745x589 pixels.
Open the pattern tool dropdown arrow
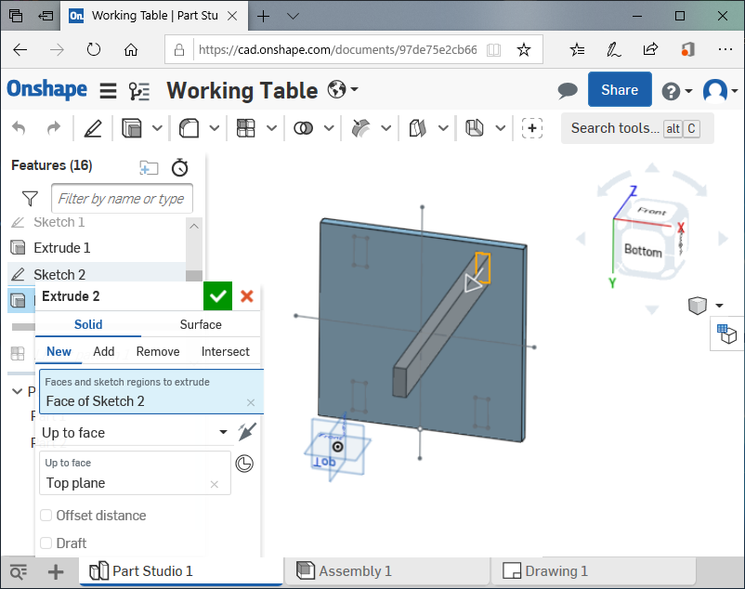coord(272,128)
